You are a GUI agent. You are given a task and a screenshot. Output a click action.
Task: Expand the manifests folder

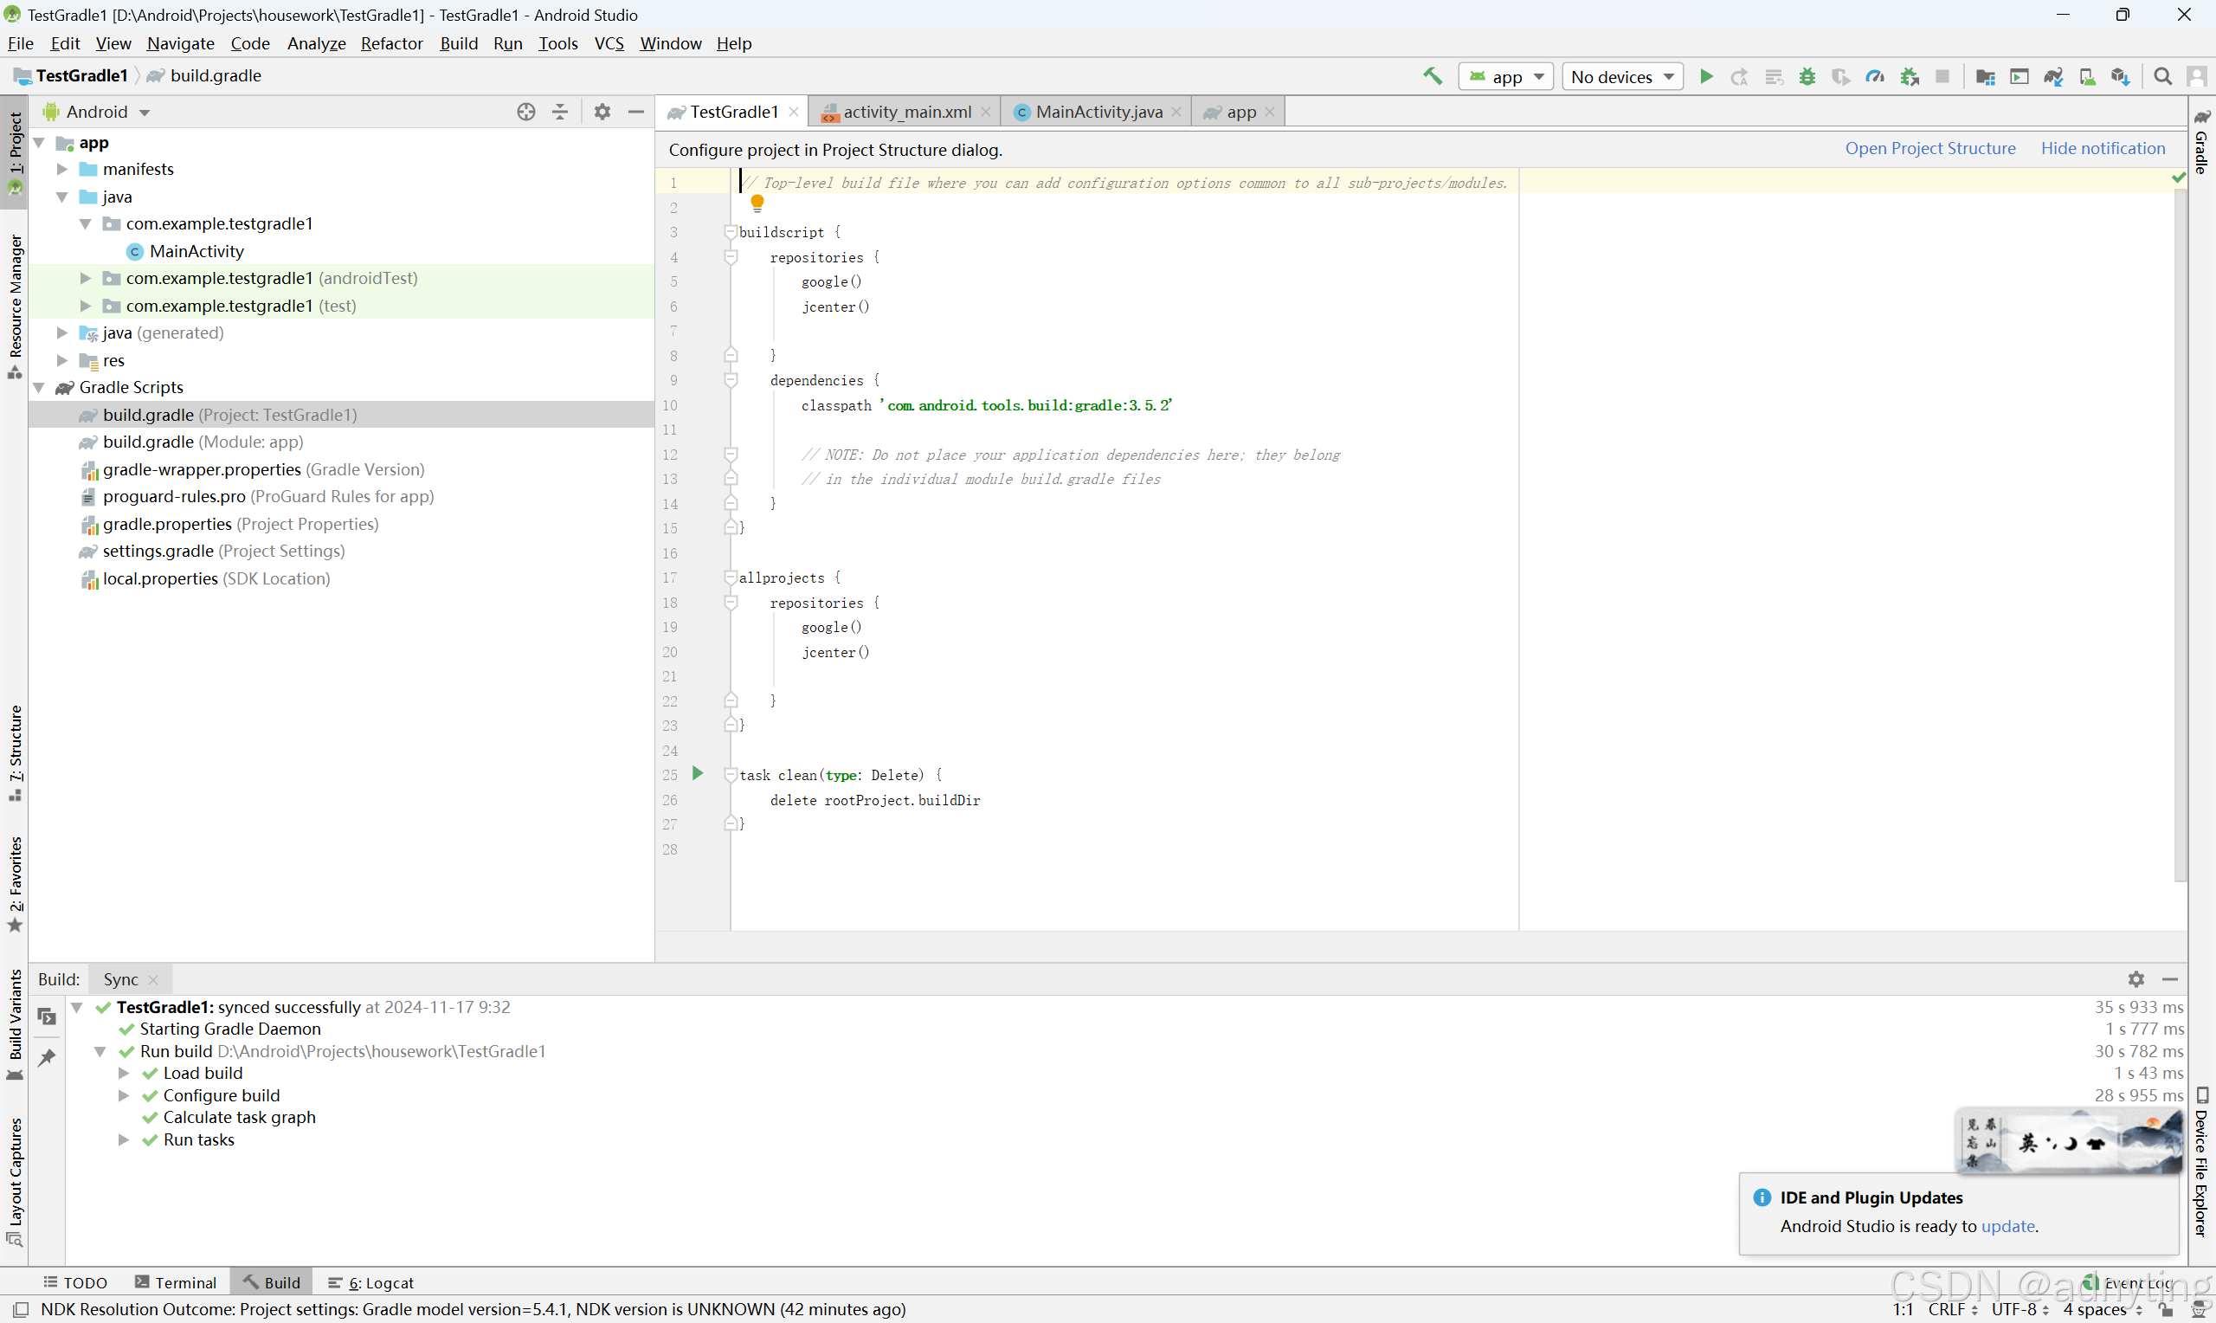pos(62,170)
